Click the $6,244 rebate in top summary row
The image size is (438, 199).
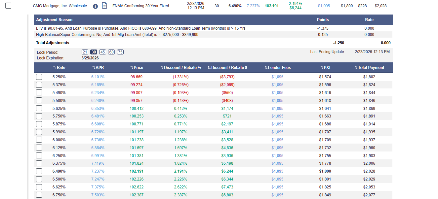coord(295,8)
